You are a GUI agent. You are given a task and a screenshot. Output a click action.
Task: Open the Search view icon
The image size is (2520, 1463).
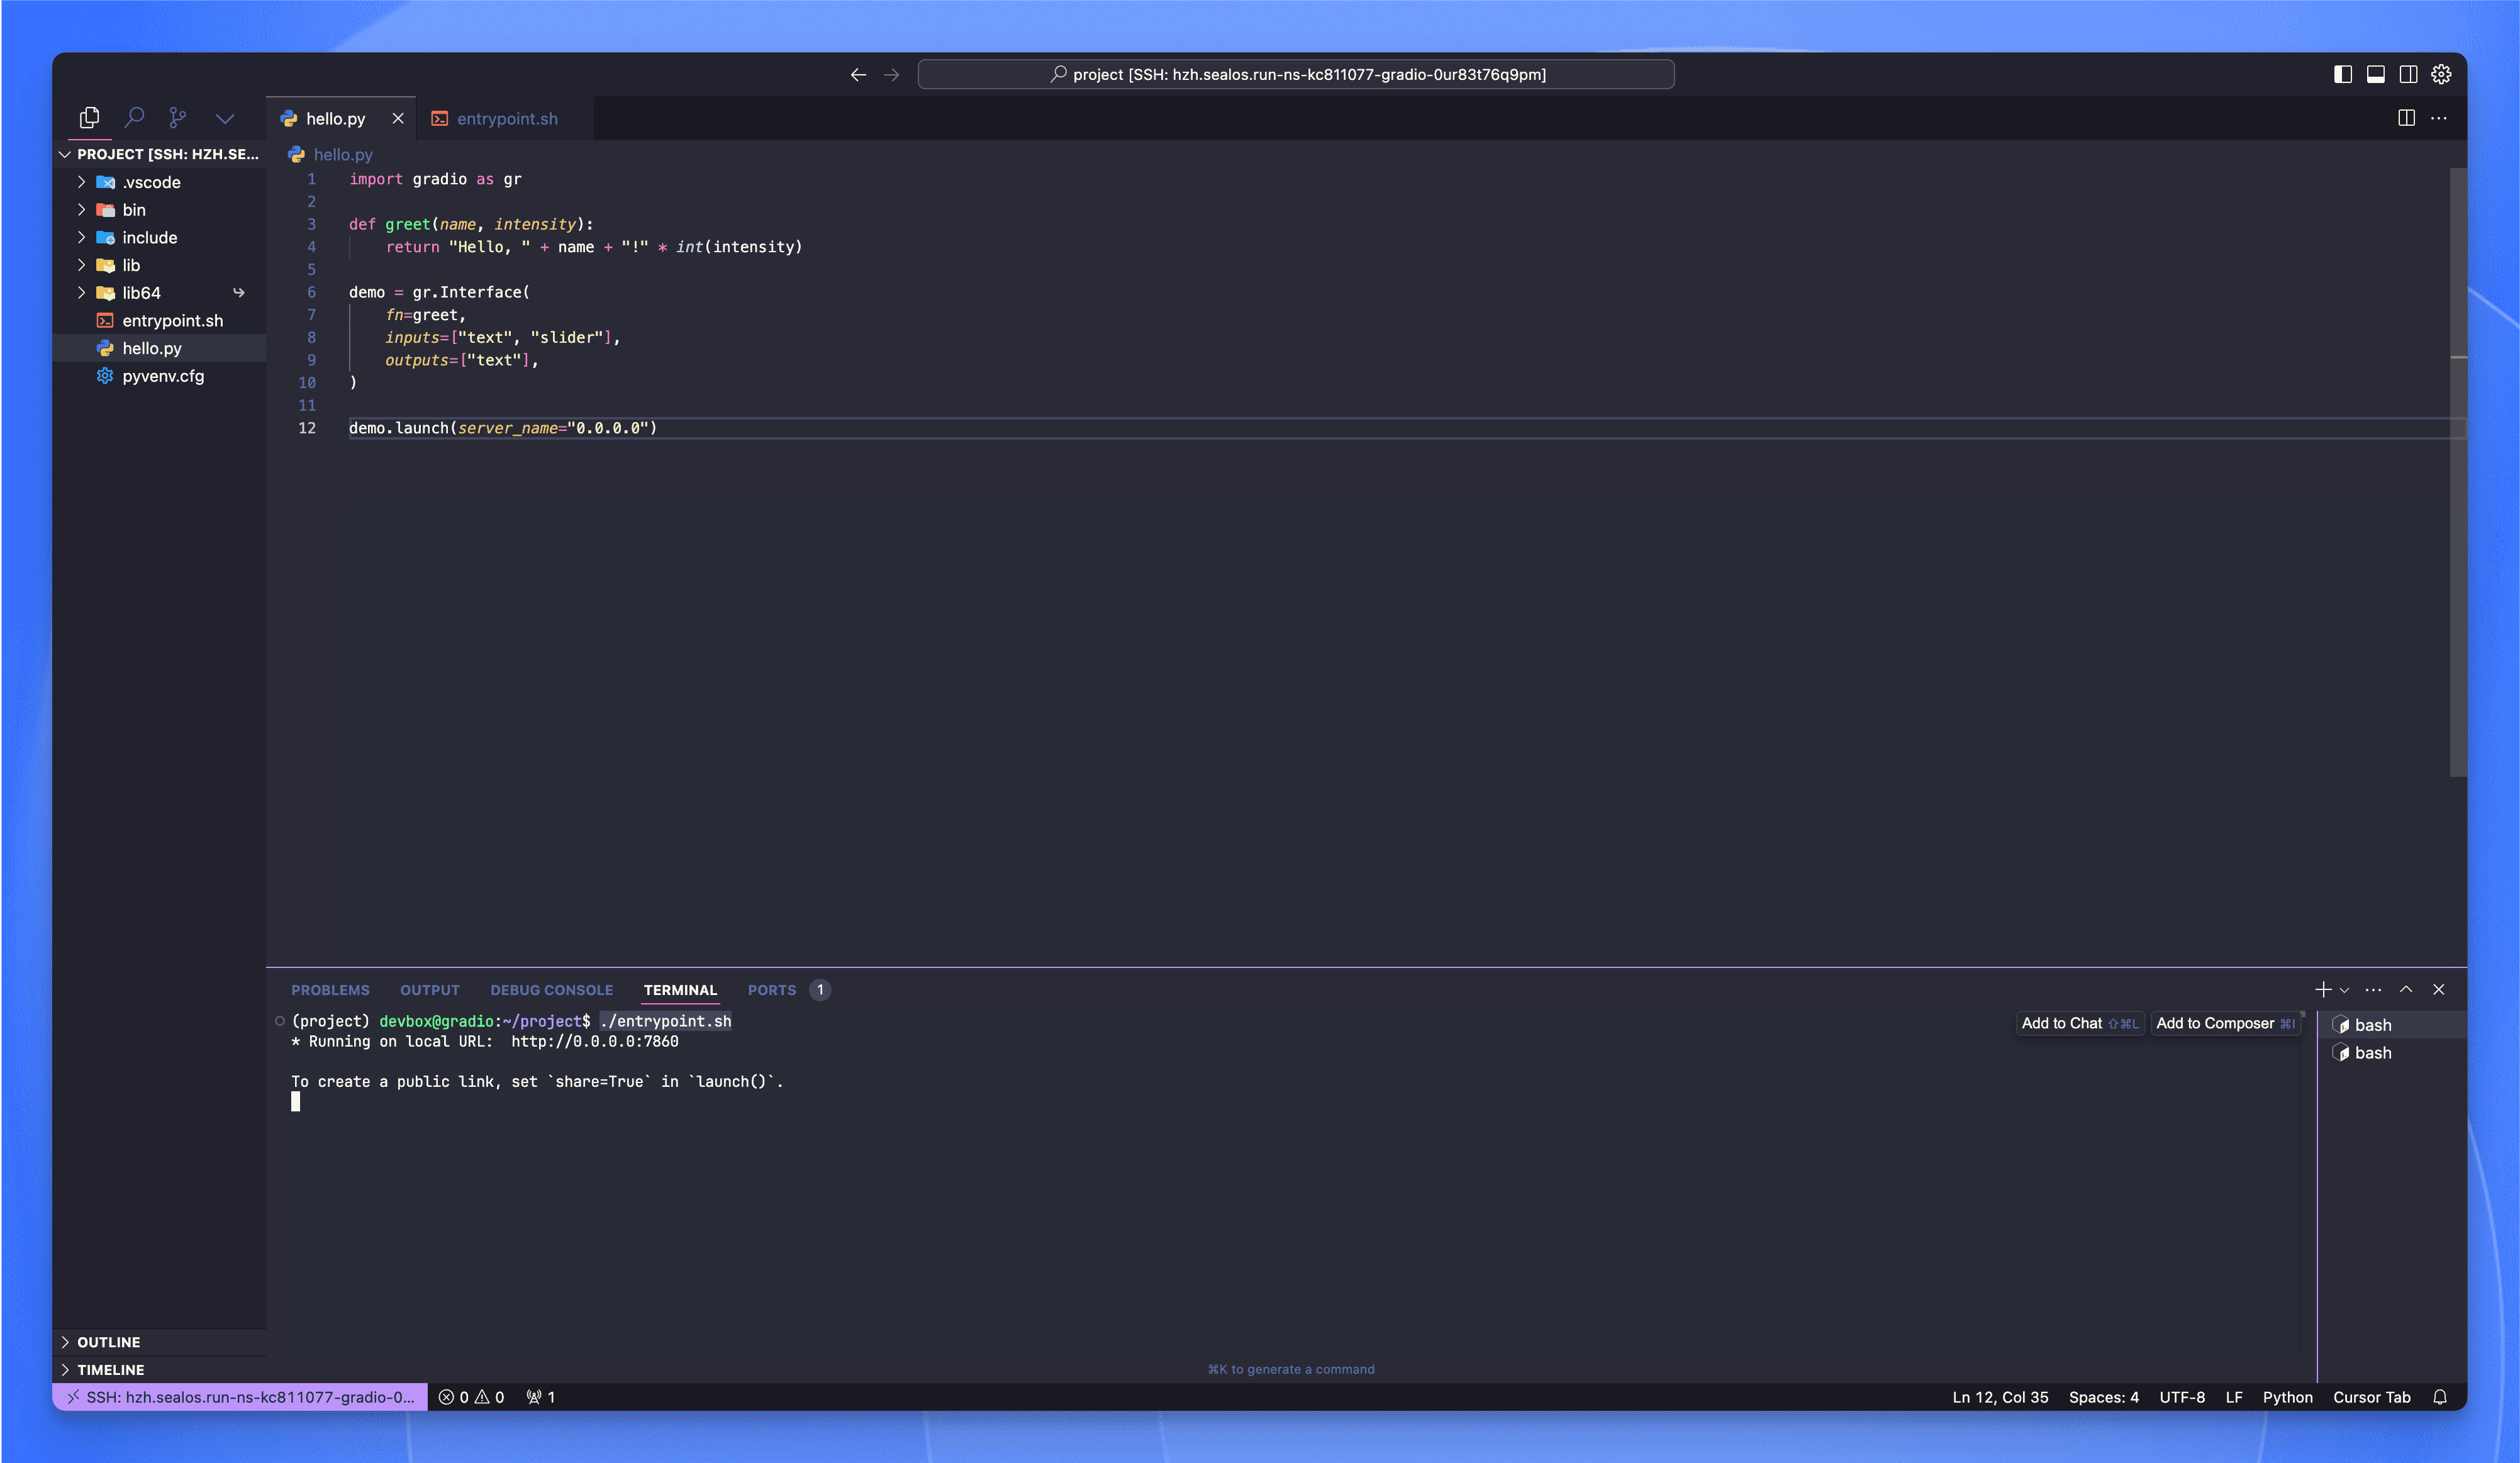tap(134, 118)
